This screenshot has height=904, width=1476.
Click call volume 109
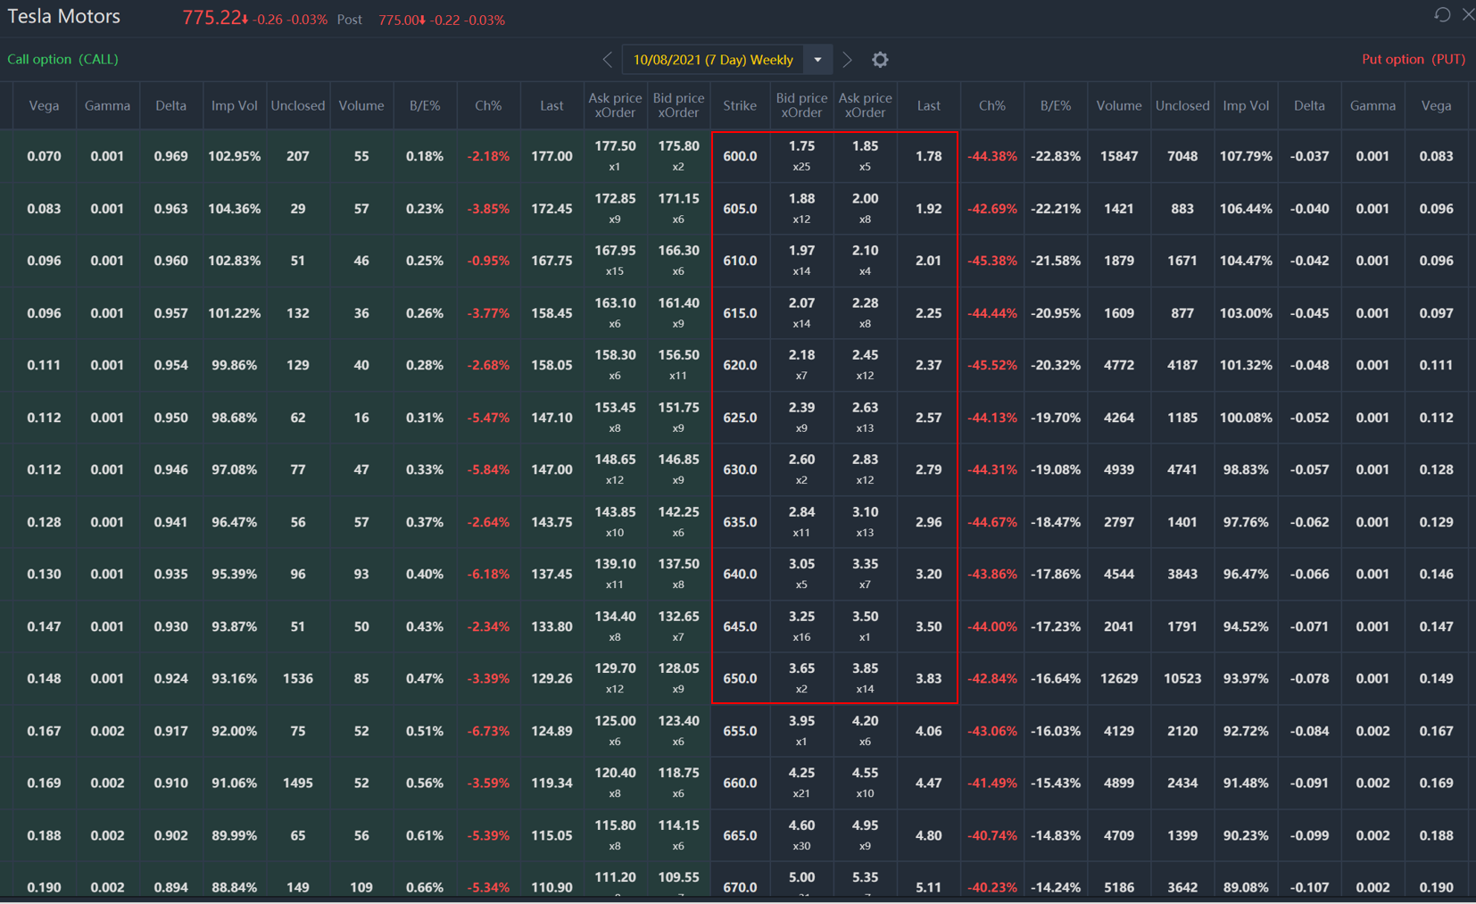pos(361,887)
